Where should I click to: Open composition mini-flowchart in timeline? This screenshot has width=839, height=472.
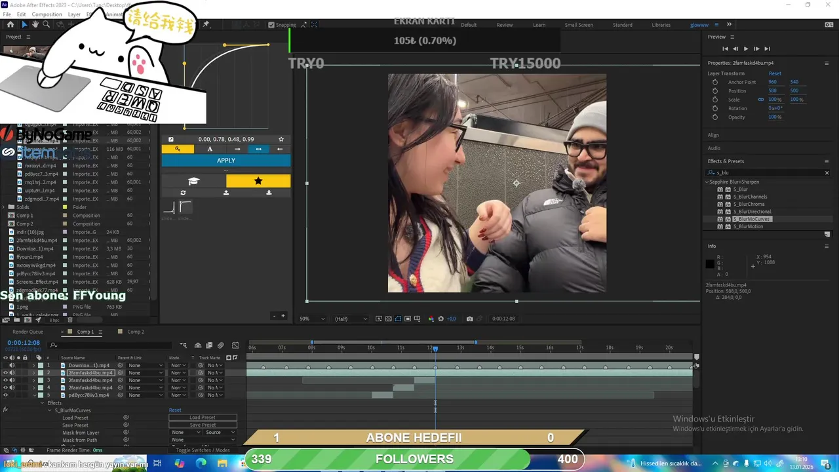click(x=184, y=345)
